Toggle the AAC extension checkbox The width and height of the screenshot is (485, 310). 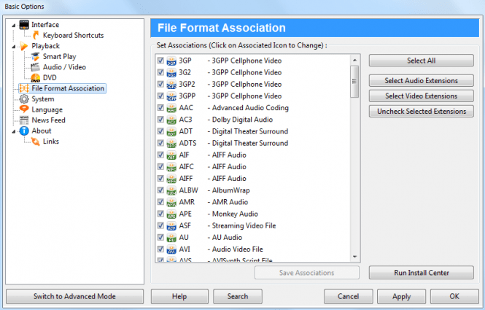[160, 107]
